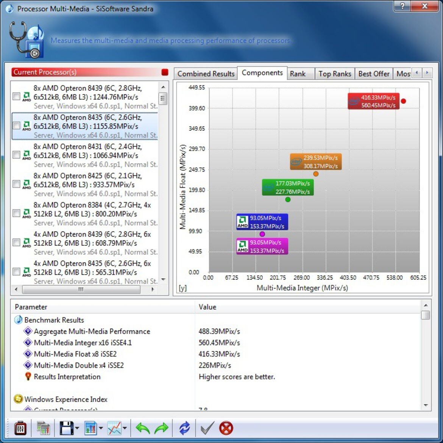Click the yellow Windows Experience Index icon
Screen dimensions: 443x443
tap(18, 399)
